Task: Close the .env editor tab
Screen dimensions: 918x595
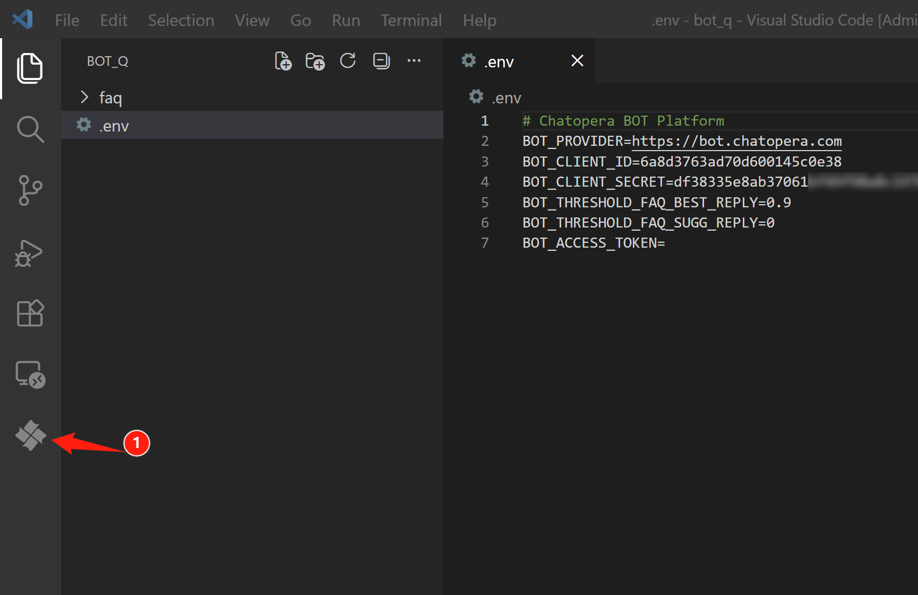Action: tap(577, 61)
